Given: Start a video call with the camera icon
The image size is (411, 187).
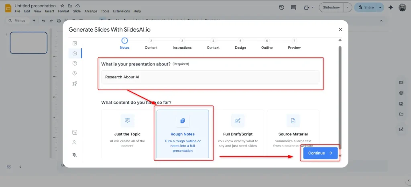Looking at the screenshot, I should click(307, 7).
